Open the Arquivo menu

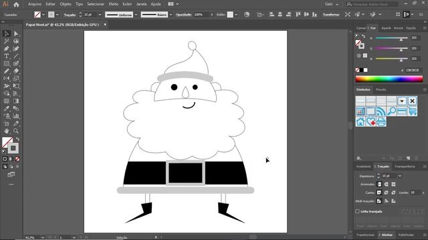pos(35,4)
